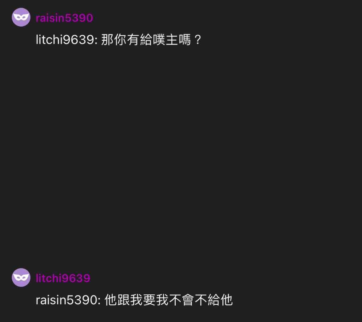The height and width of the screenshot is (322, 362).
Task: Click the white mask glyph inside top avatar
Action: [21, 17]
